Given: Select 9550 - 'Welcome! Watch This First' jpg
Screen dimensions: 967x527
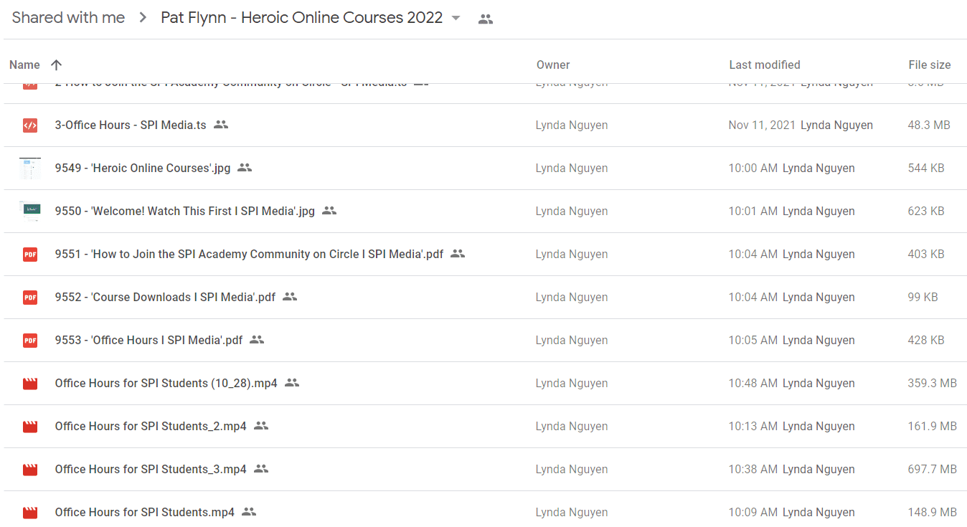Looking at the screenshot, I should click(x=185, y=211).
